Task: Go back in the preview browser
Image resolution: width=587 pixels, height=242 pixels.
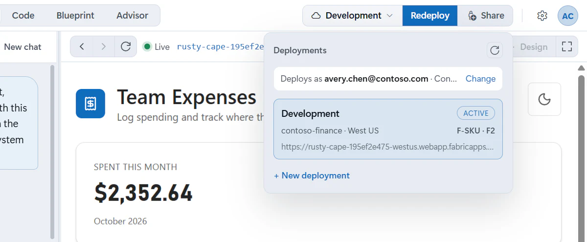Action: 82,46
